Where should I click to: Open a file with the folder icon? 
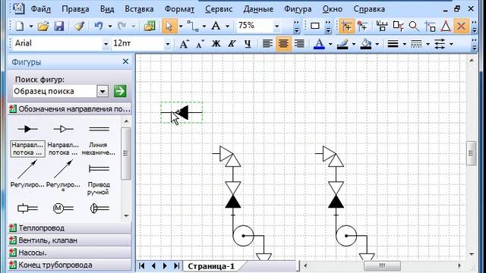[43, 26]
